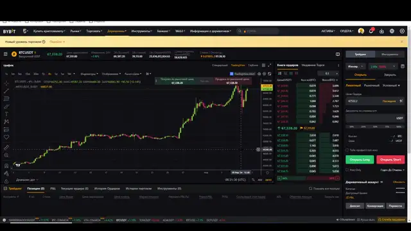Image resolution: width=411 pixels, height=231 pixels.
Task: Open the Good Till Cancelled dropdown
Action: click(x=392, y=170)
